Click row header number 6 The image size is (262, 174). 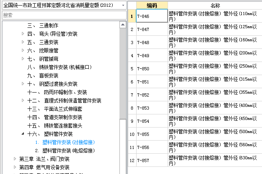pos(132,82)
